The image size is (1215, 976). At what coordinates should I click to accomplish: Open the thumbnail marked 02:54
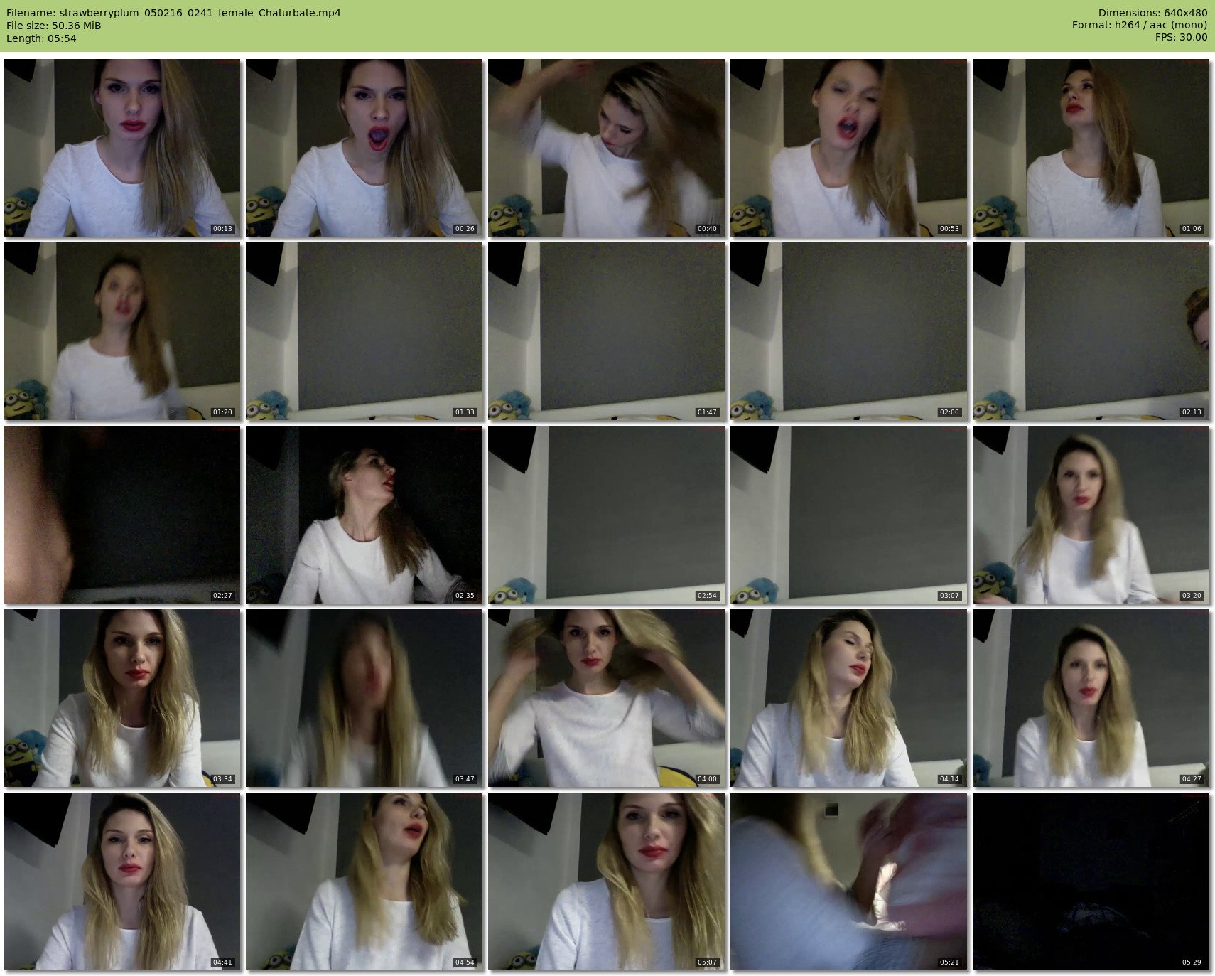[607, 515]
